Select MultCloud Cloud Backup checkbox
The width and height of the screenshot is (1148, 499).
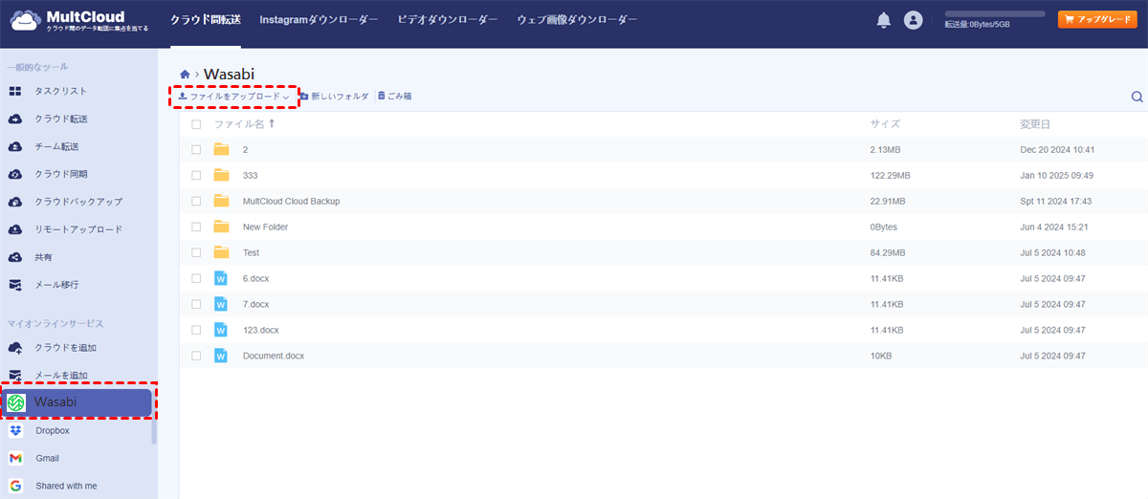pos(196,201)
